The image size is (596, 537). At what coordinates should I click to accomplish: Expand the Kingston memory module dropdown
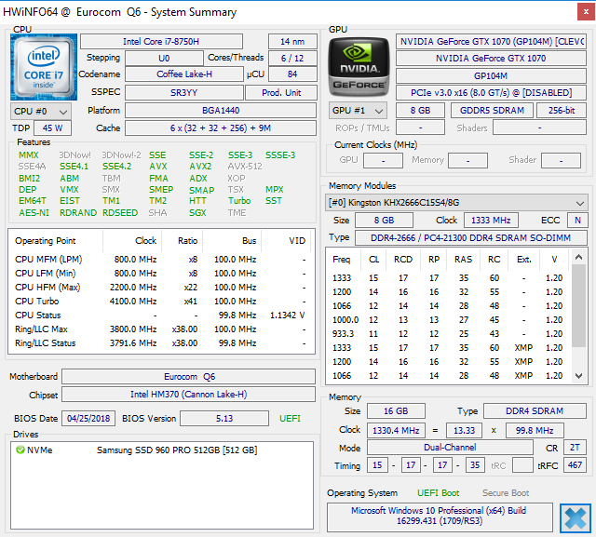coord(456,203)
